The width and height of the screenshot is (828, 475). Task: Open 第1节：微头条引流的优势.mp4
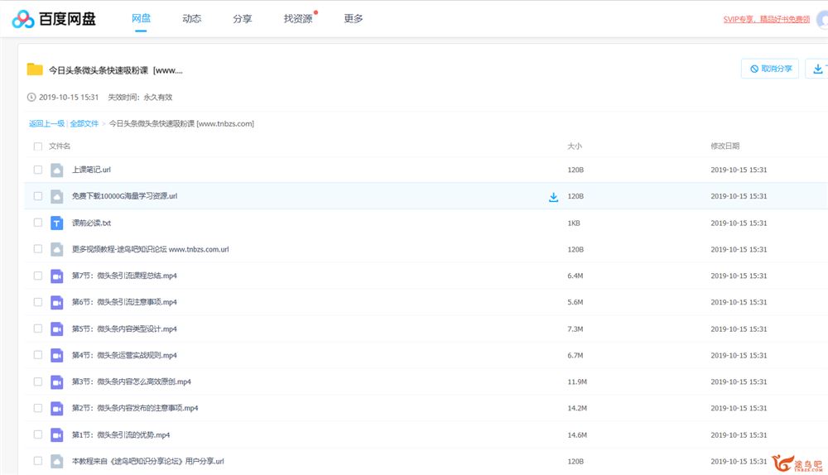pos(121,435)
